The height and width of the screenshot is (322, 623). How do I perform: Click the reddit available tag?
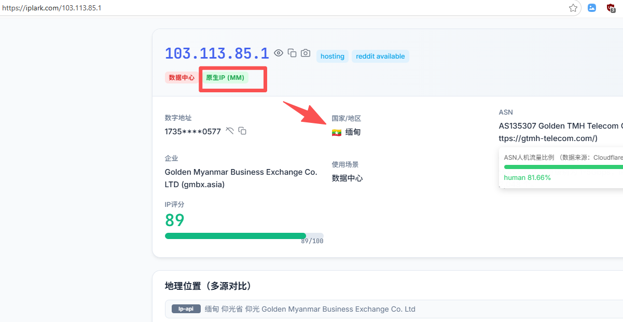(x=380, y=57)
